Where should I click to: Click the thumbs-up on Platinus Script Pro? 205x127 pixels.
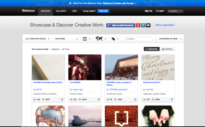pyautogui.click(x=144, y=99)
